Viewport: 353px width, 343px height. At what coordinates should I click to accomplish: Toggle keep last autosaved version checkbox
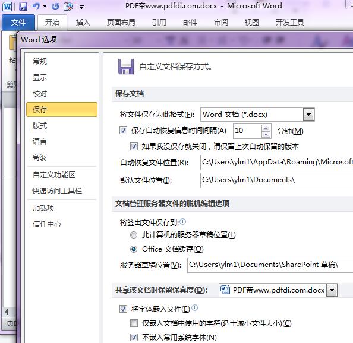pos(134,147)
